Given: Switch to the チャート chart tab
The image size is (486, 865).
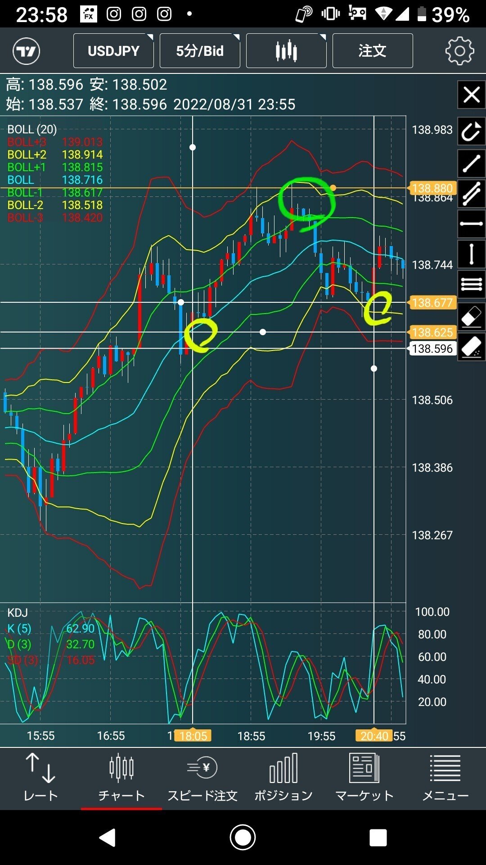Looking at the screenshot, I should (x=121, y=778).
